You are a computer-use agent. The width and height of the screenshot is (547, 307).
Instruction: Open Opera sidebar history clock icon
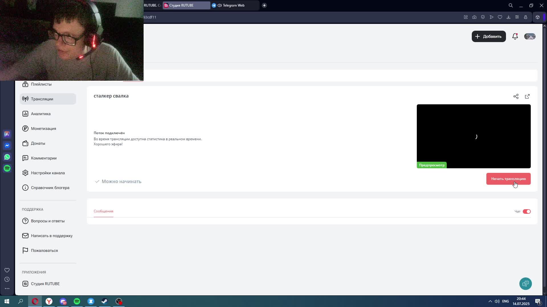[7, 279]
